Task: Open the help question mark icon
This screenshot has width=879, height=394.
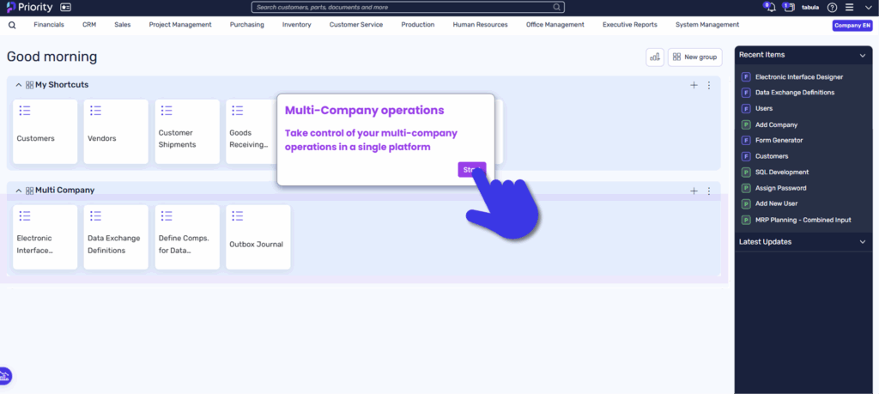Action: point(833,7)
